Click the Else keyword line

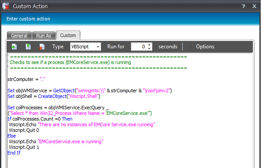(12, 136)
